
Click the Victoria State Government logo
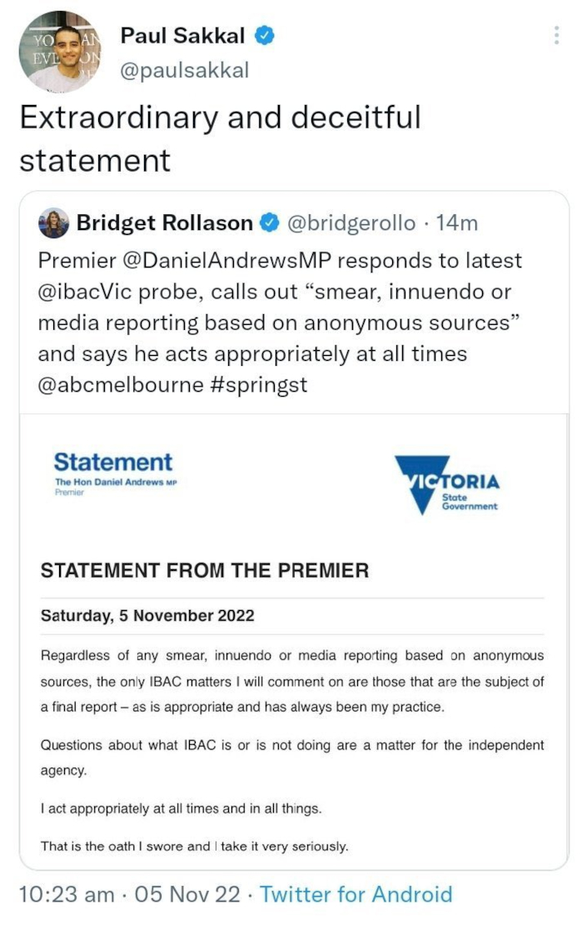click(447, 484)
